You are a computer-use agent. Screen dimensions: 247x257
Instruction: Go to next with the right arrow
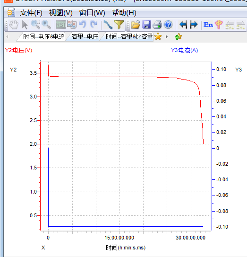point(194,25)
